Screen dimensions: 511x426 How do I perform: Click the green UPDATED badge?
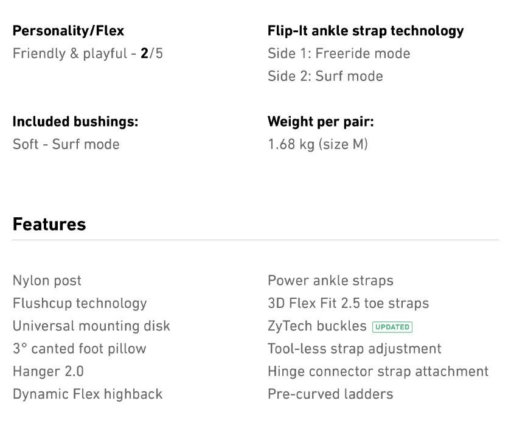click(392, 327)
